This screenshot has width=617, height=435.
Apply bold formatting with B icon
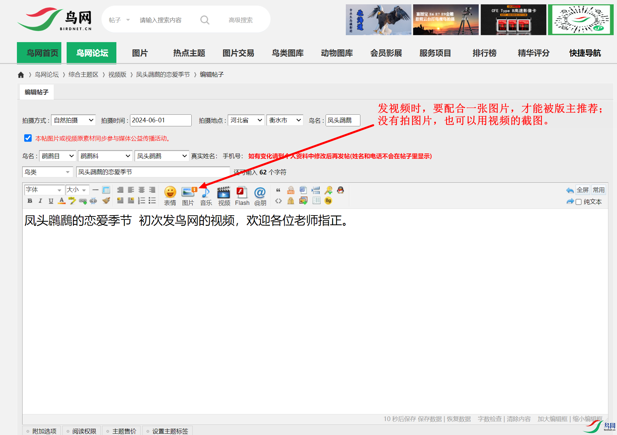click(30, 201)
